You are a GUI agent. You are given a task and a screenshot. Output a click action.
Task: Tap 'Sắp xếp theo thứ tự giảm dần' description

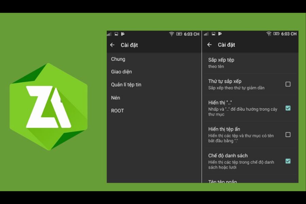click(236, 88)
